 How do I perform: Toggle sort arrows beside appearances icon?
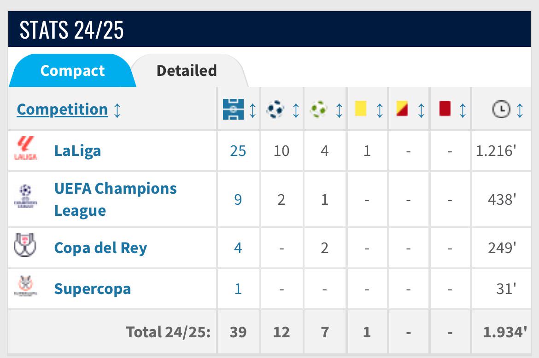[252, 110]
